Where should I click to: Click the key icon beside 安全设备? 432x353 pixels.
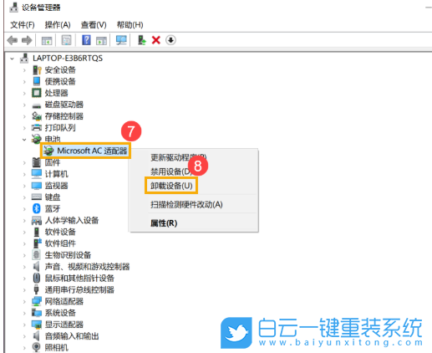(x=37, y=69)
